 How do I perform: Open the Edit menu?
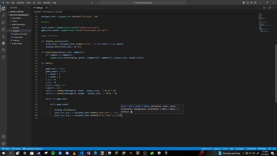(13, 3)
